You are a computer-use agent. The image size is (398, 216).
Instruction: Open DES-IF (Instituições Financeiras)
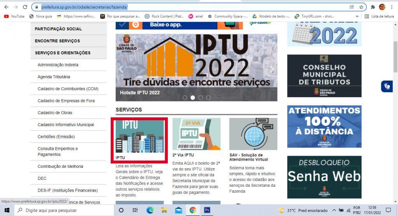(x=68, y=190)
